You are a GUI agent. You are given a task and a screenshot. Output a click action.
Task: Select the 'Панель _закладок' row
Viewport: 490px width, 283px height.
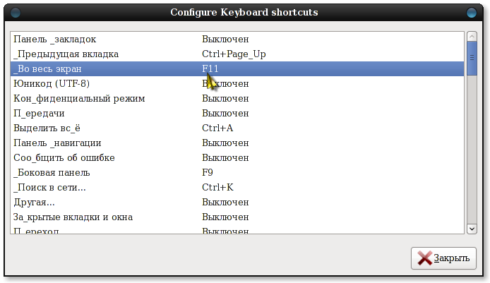(x=237, y=39)
